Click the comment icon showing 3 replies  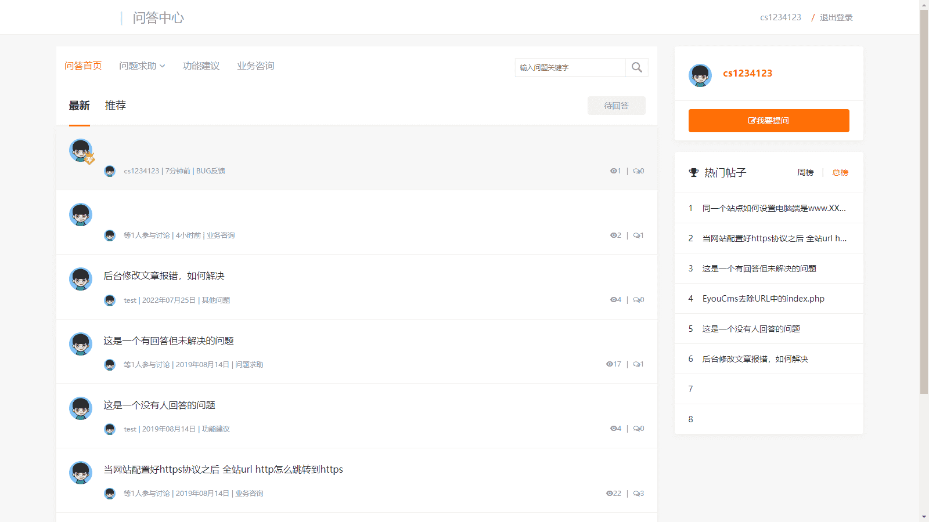636,494
